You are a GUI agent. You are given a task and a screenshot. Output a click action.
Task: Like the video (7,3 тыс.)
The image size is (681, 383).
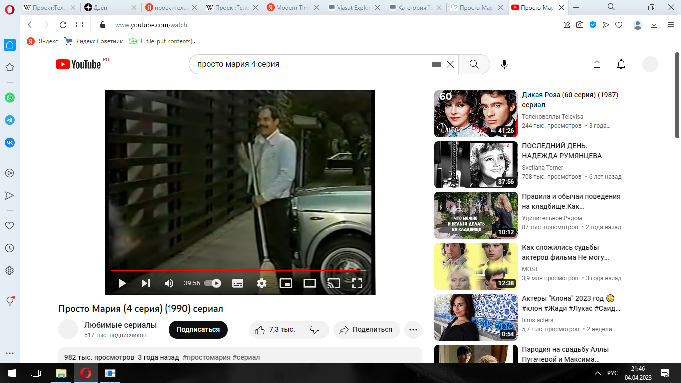[x=276, y=330]
